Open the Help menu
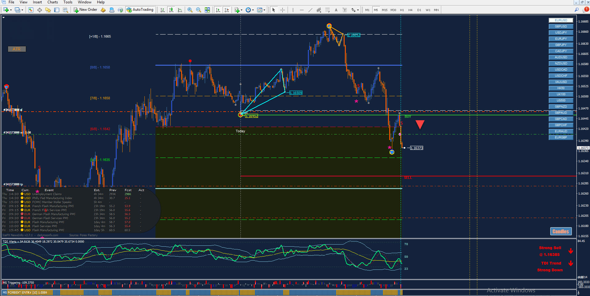Image resolution: width=590 pixels, height=296 pixels. 101,2
